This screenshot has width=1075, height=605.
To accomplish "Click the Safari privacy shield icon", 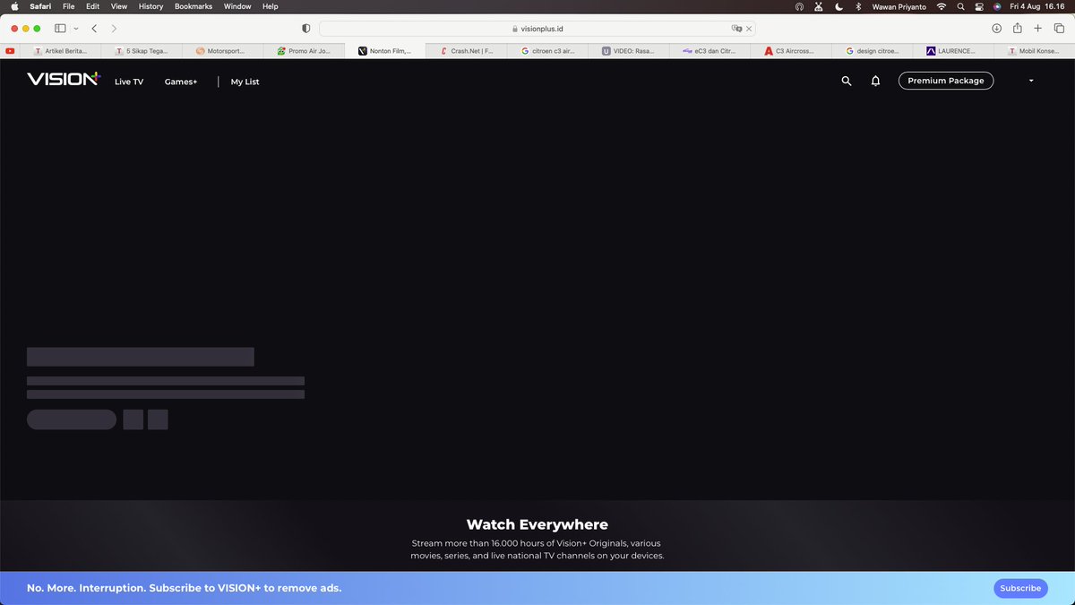I will click(305, 28).
